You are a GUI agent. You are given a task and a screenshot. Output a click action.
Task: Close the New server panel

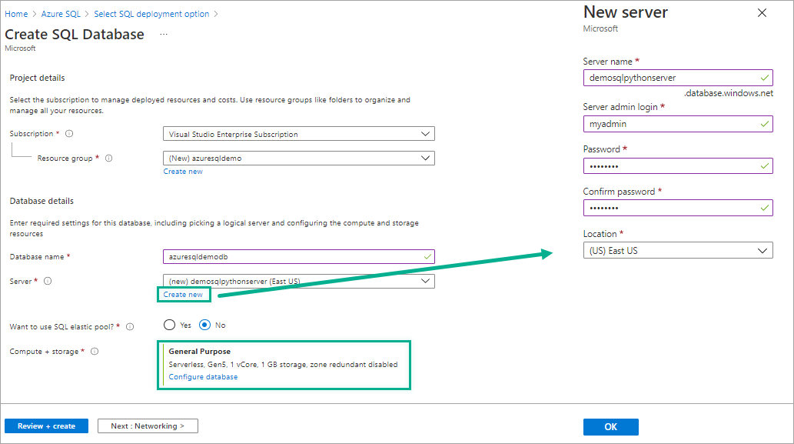coord(762,13)
